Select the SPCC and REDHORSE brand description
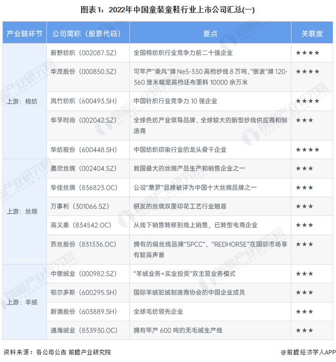 pos(210,250)
